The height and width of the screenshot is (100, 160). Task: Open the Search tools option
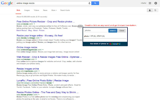tap(65, 10)
